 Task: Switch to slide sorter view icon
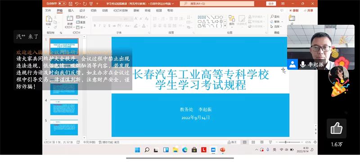point(253,142)
